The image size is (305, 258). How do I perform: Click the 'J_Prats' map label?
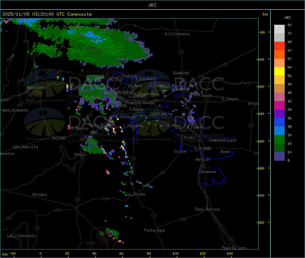(187, 138)
